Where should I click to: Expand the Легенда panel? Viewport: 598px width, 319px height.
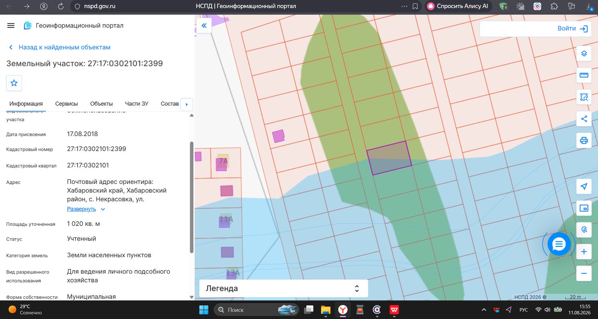283,288
